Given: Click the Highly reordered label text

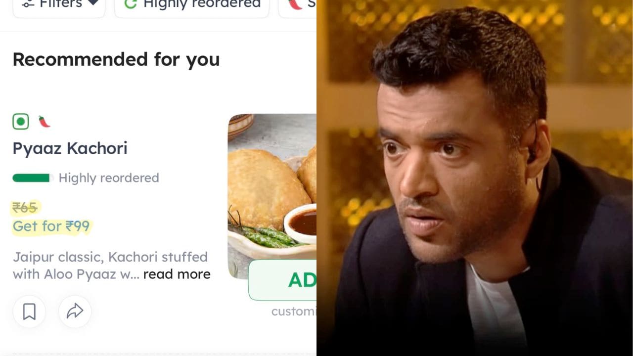Looking at the screenshot, I should 109,178.
